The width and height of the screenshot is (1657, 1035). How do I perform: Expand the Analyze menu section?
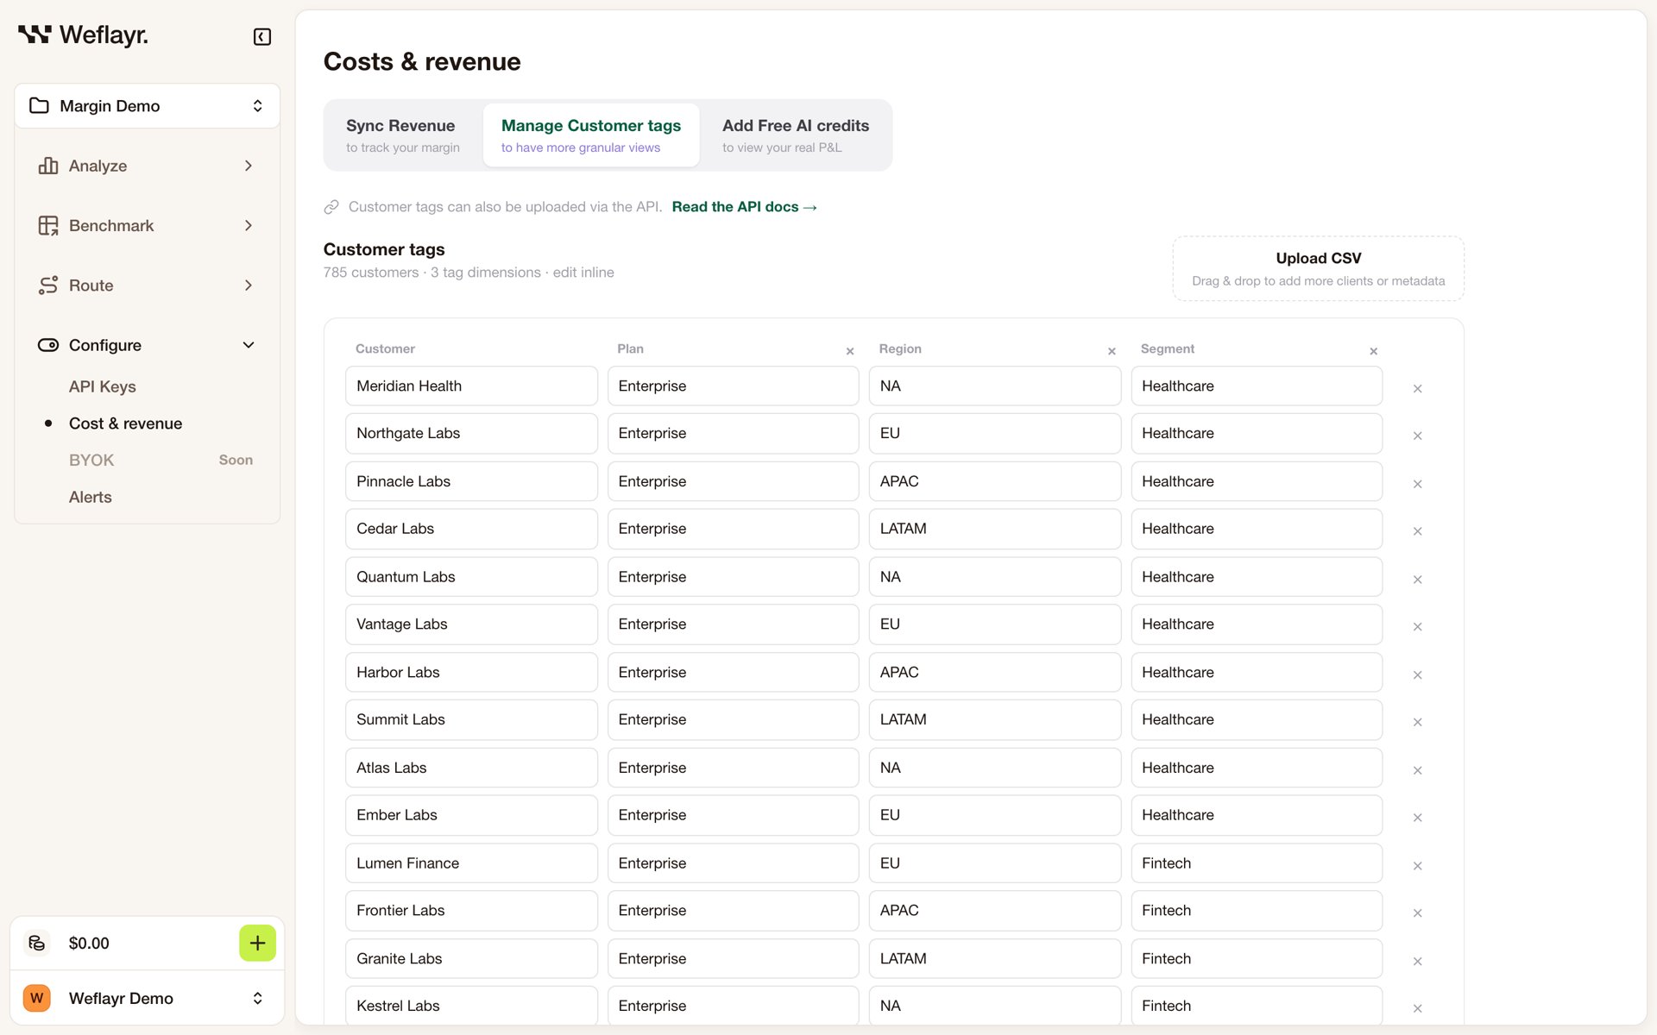(x=147, y=166)
